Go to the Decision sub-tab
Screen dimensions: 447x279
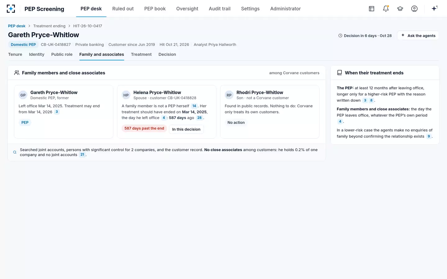pyautogui.click(x=167, y=54)
